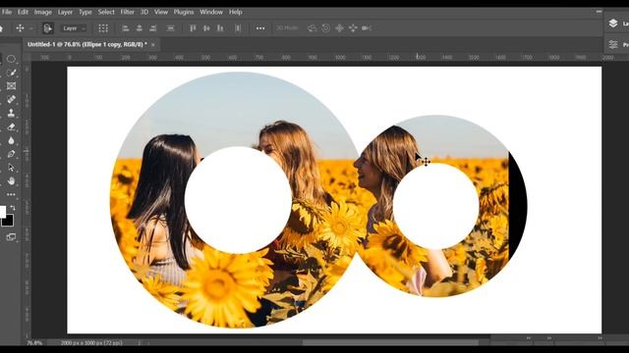The width and height of the screenshot is (629, 353).
Task: Open the Layer menu
Action: click(65, 12)
